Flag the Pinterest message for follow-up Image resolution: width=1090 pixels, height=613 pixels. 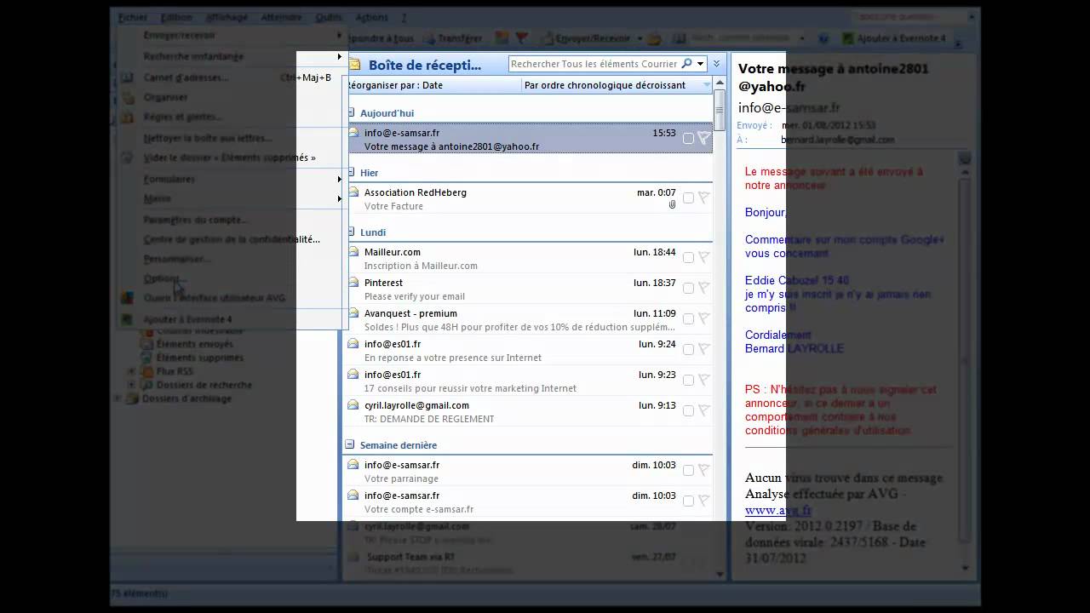[703, 288]
